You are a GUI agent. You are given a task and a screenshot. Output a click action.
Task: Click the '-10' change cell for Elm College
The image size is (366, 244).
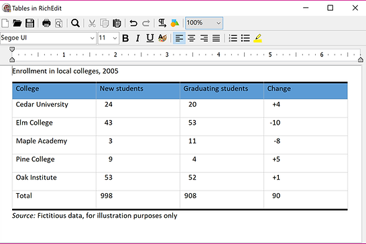(x=306, y=127)
